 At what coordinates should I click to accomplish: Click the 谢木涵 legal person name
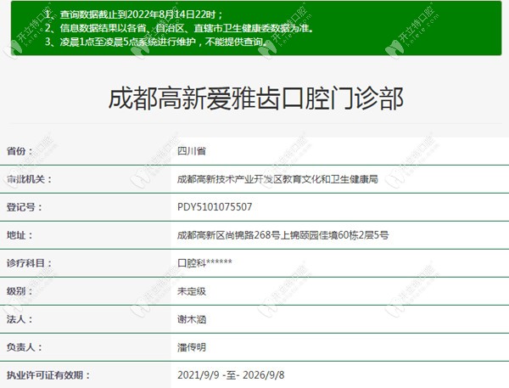click(x=192, y=319)
